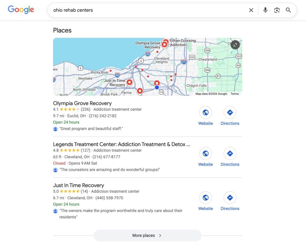
Task: Click reviewer avatar beside counselors review
Action: 55,170
